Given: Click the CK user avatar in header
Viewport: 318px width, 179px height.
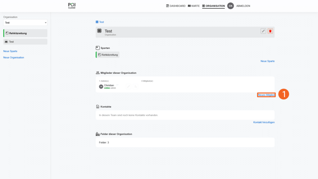Looking at the screenshot, I should tap(230, 6).
